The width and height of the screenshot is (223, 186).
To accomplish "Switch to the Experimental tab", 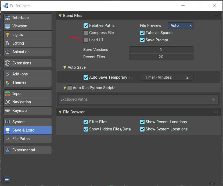I will pos(28,150).
